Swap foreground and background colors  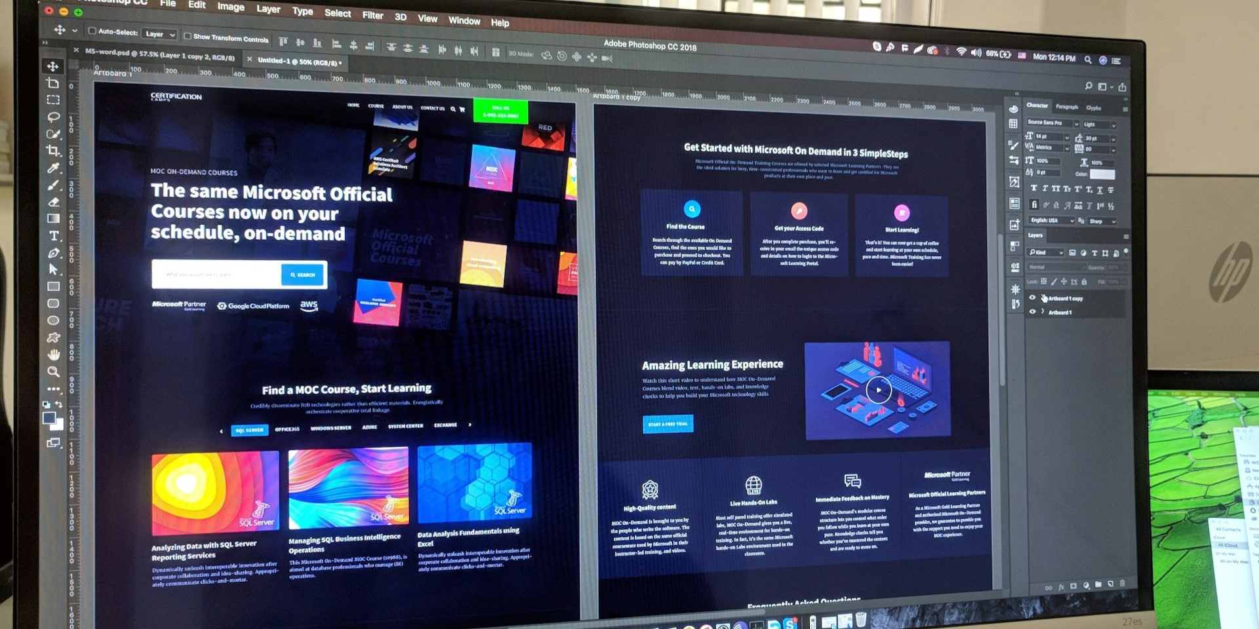coord(60,404)
